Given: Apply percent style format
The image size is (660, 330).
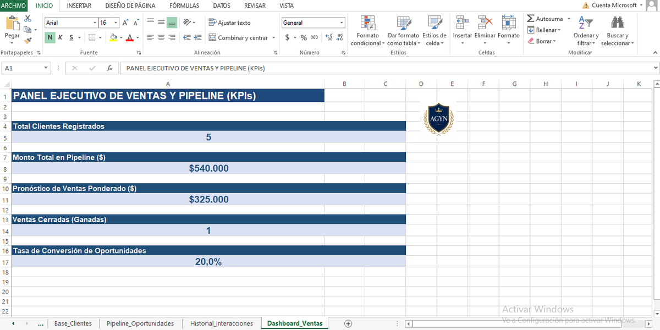Looking at the screenshot, I should tap(304, 37).
